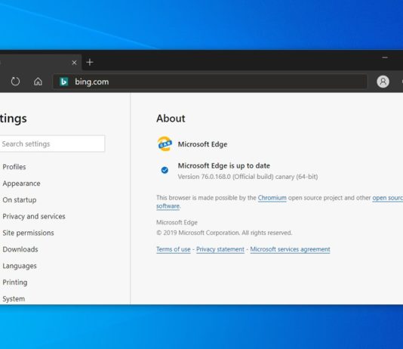Image resolution: width=403 pixels, height=349 pixels.
Task: Select Printing in the settings sidebar
Action: point(15,283)
